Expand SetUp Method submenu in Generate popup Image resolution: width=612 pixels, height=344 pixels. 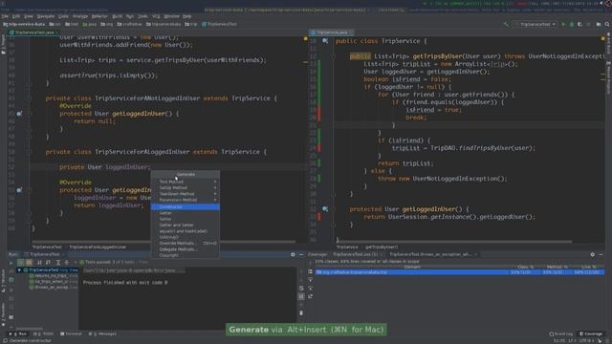tap(186, 187)
